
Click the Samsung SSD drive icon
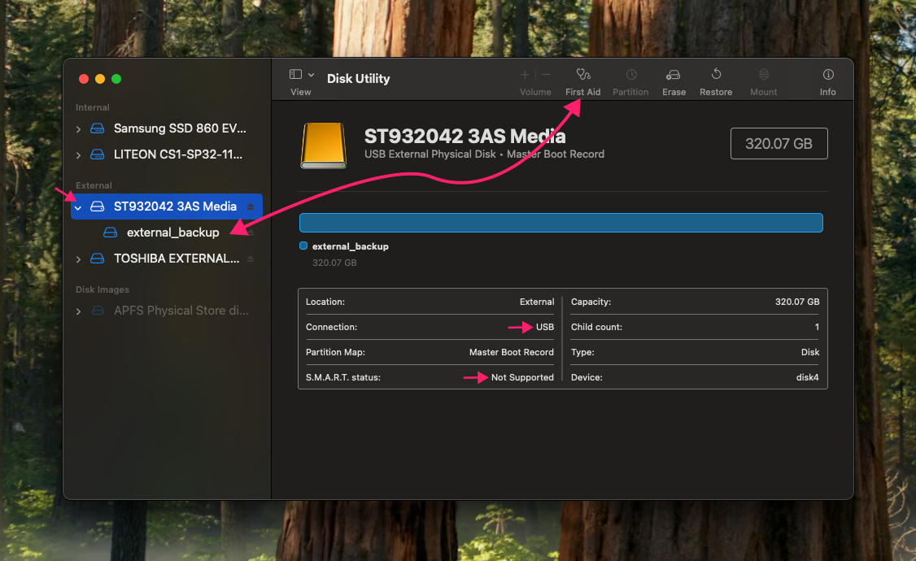tap(98, 128)
